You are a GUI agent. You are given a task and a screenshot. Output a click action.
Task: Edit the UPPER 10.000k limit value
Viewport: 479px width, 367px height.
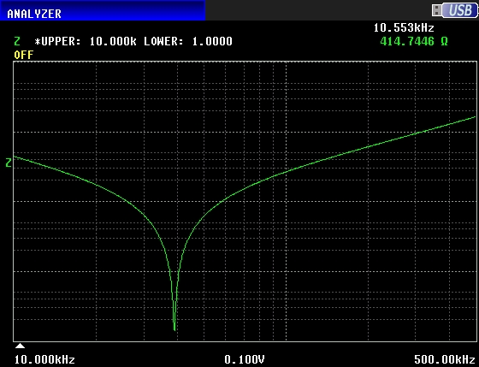click(x=113, y=41)
